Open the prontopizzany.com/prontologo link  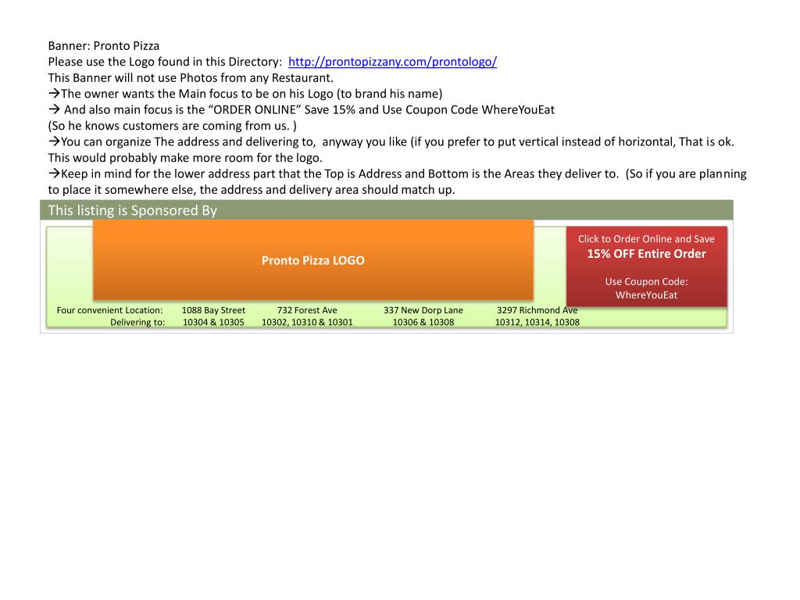(x=392, y=62)
